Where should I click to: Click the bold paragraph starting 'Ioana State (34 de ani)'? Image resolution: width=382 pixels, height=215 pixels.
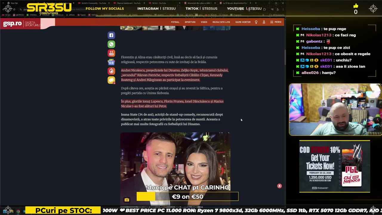pos(172,119)
